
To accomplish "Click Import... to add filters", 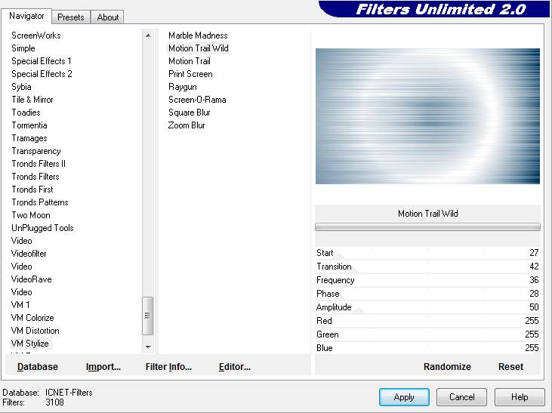I will point(103,366).
